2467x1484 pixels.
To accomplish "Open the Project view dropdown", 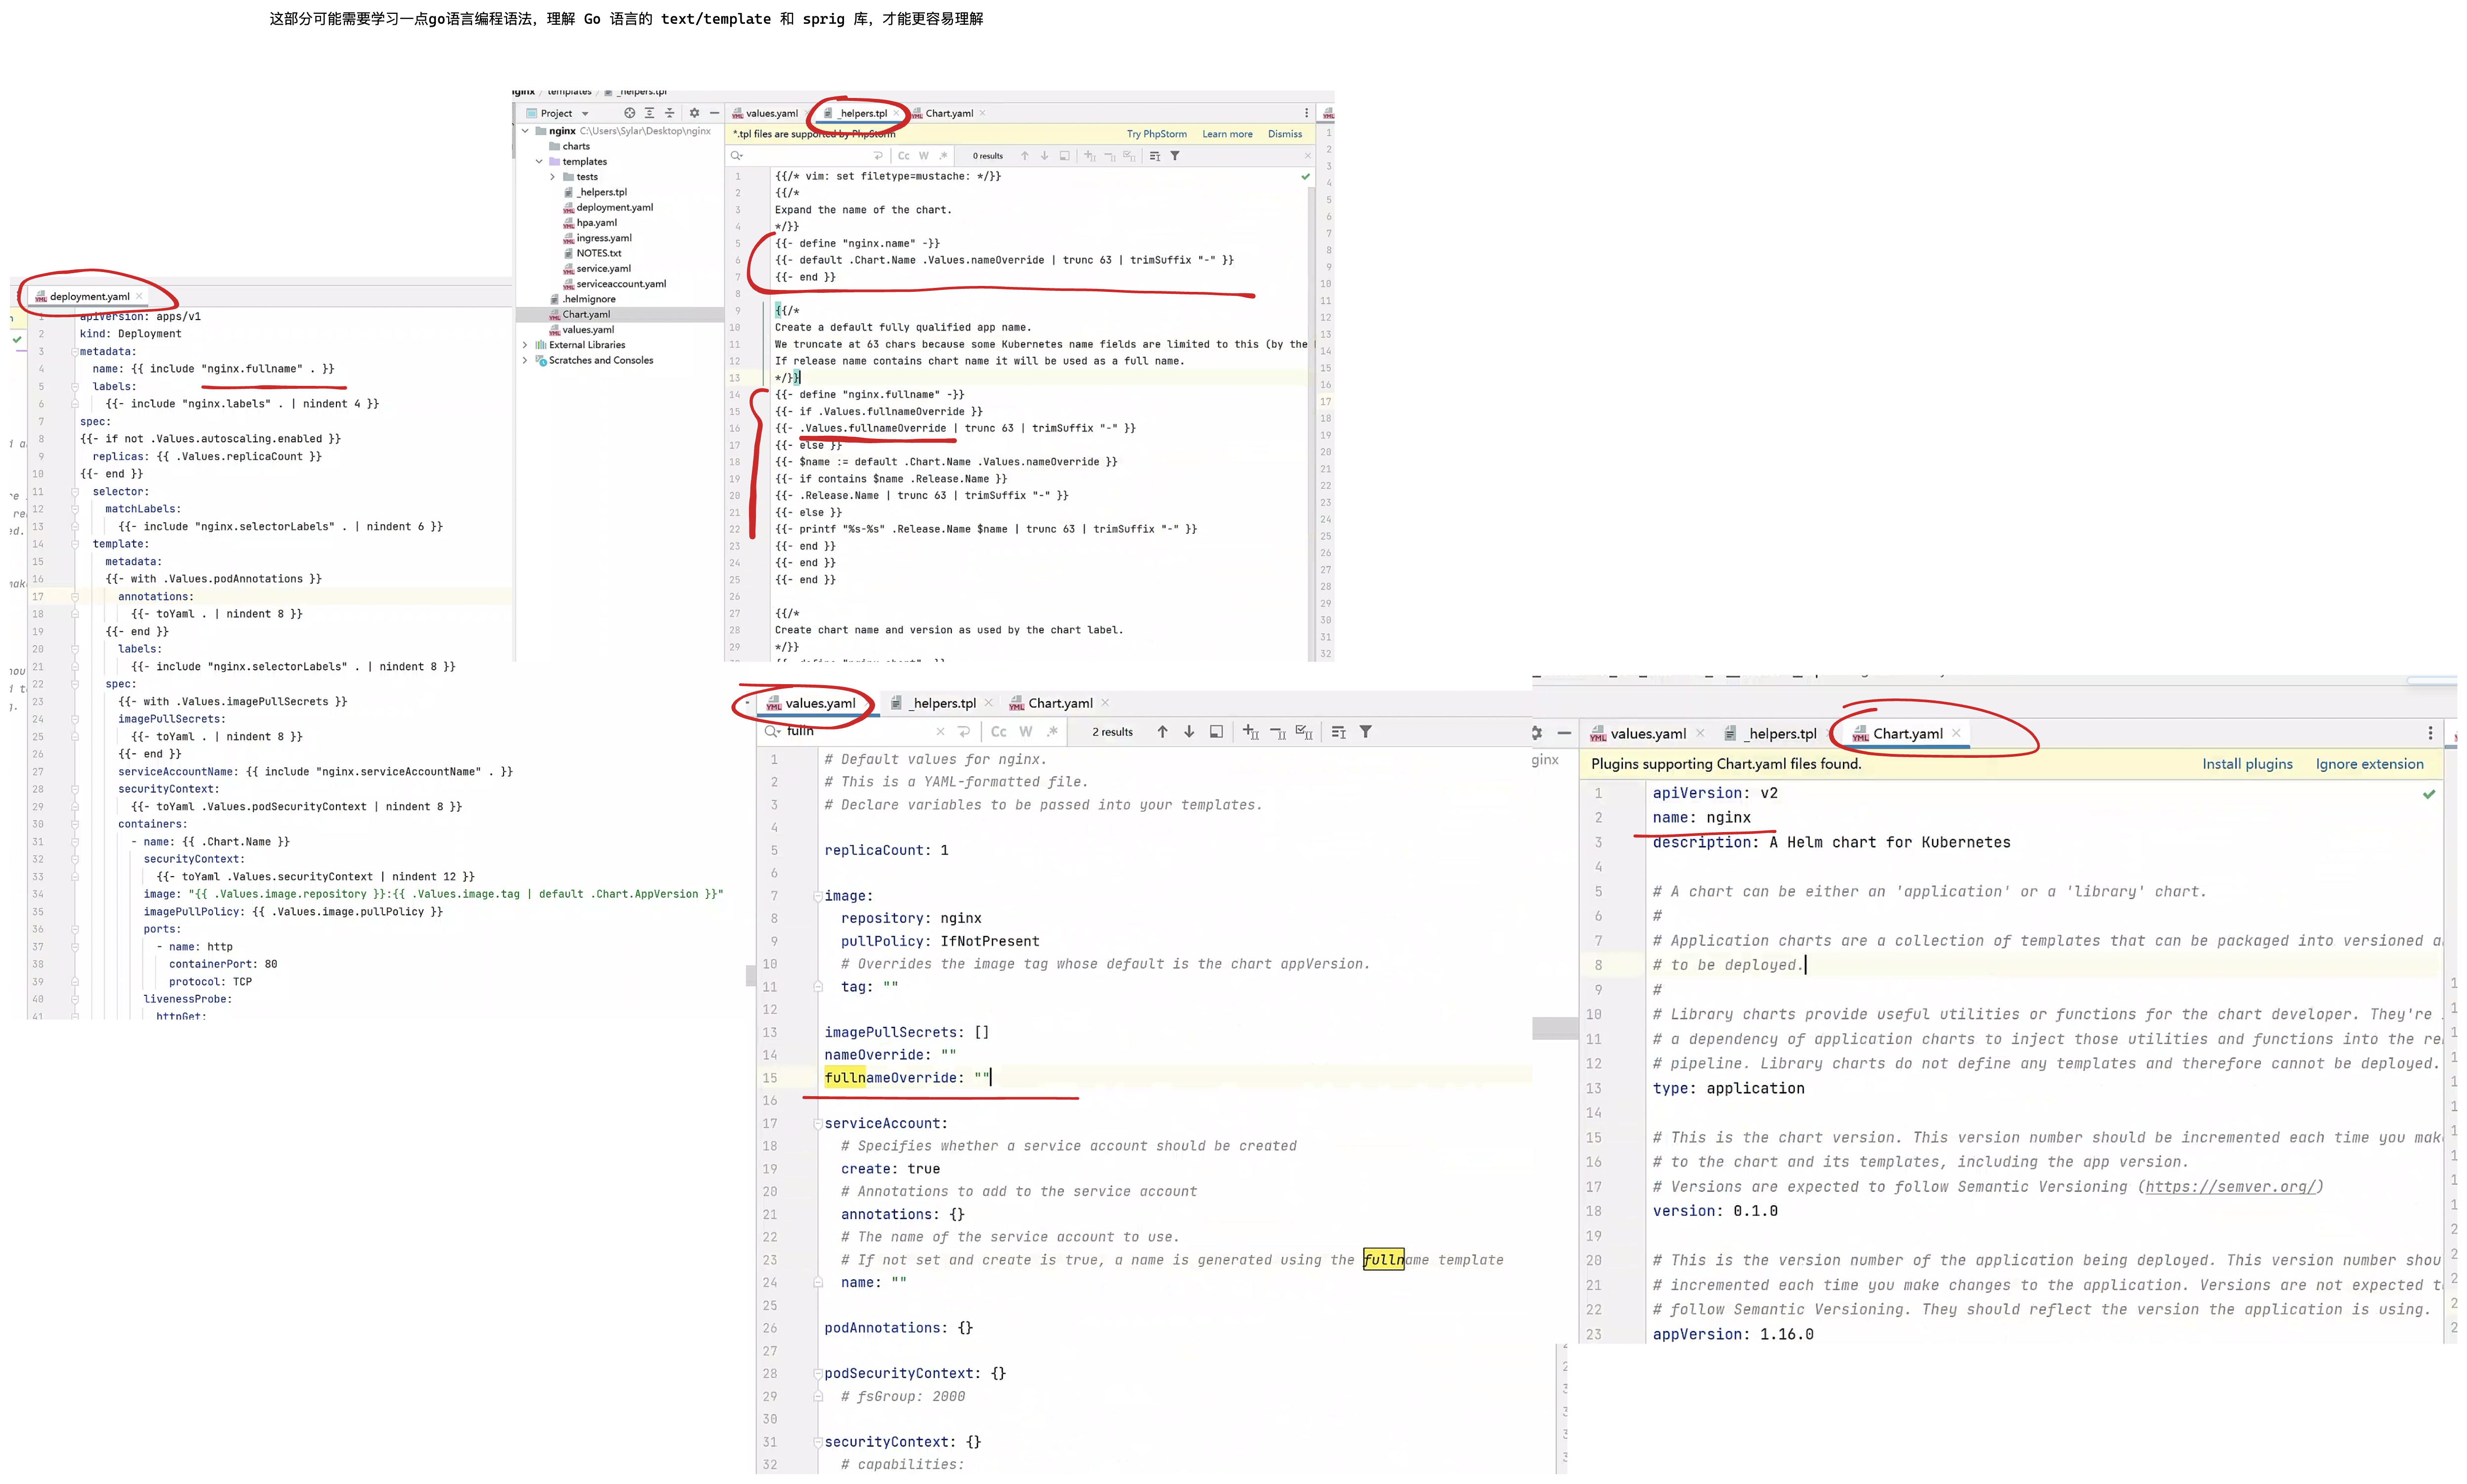I will point(585,114).
